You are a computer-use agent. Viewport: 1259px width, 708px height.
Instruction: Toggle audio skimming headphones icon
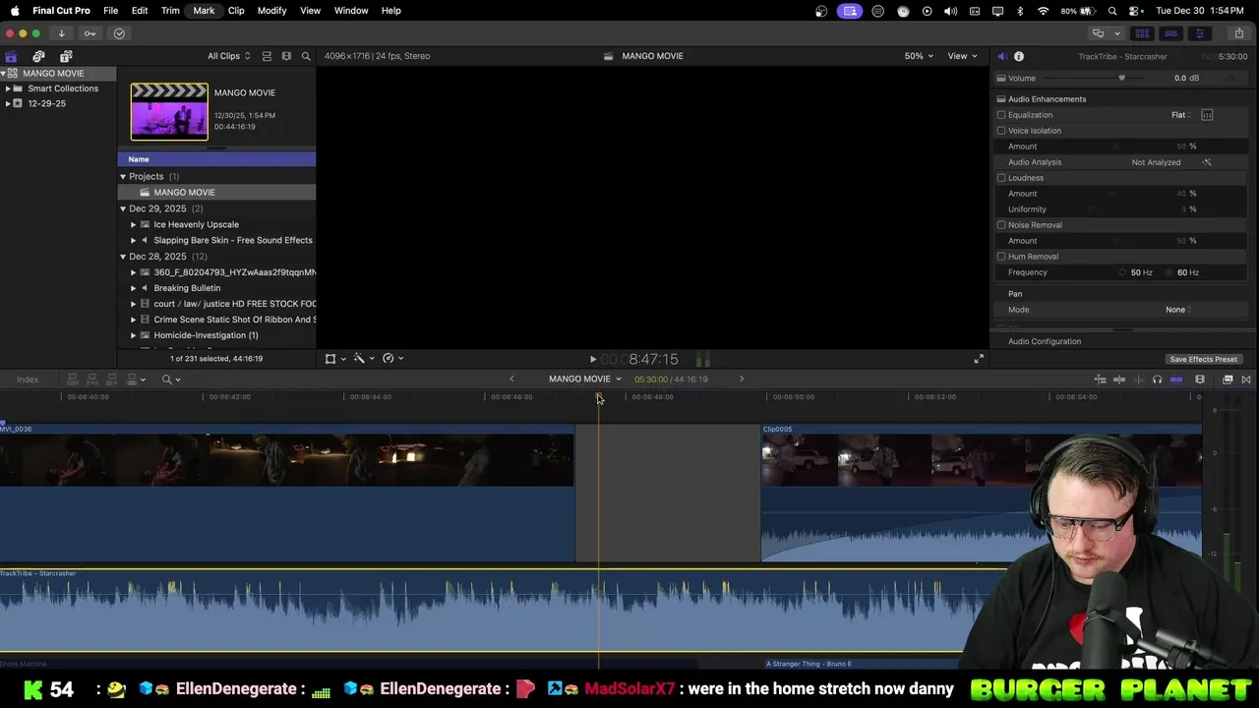[x=1157, y=380]
